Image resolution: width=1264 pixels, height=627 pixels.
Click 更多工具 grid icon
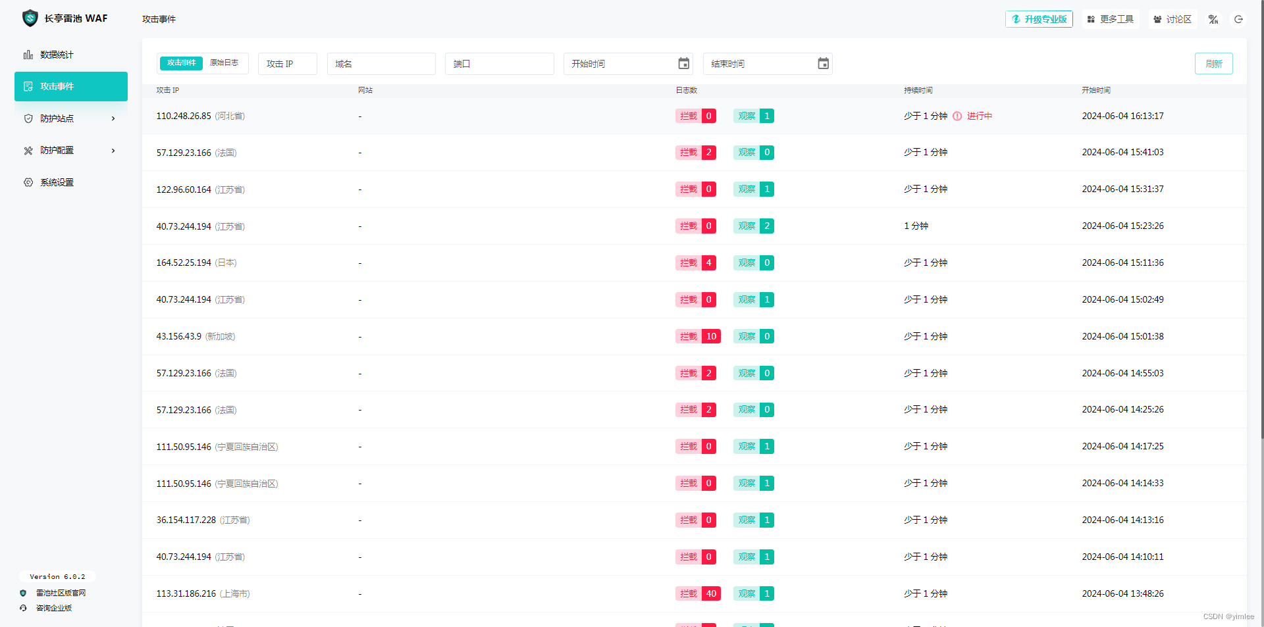click(x=1091, y=19)
